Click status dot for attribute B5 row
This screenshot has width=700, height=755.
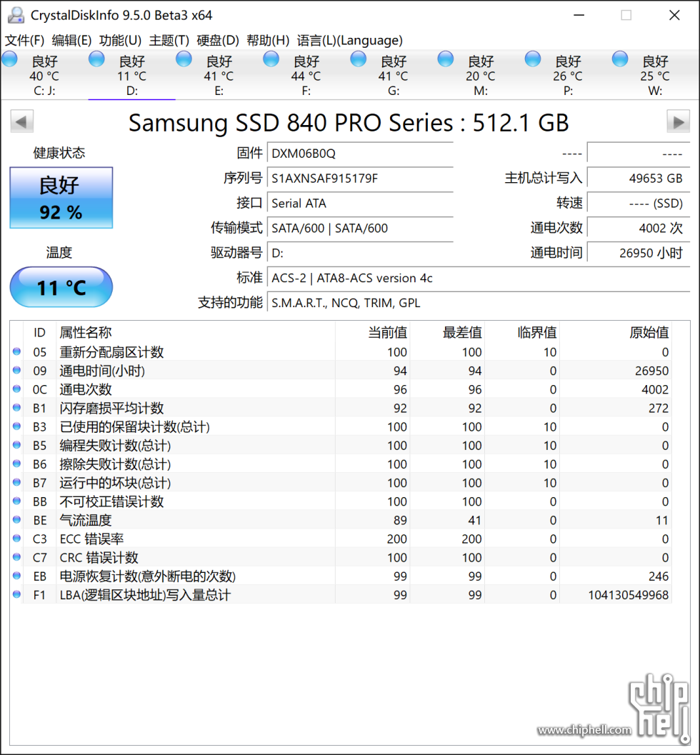[x=17, y=445]
